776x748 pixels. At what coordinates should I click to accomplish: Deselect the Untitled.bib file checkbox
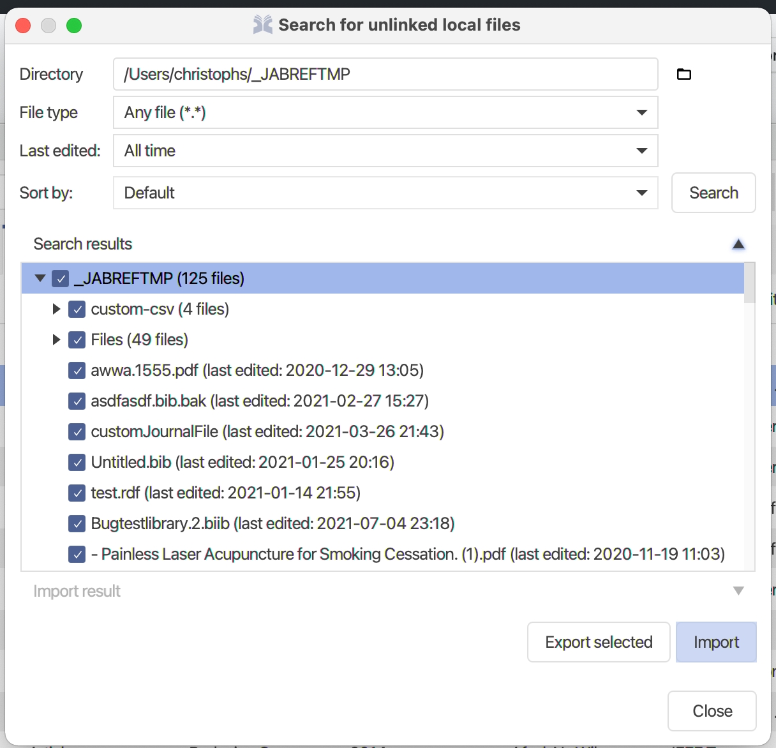(77, 462)
